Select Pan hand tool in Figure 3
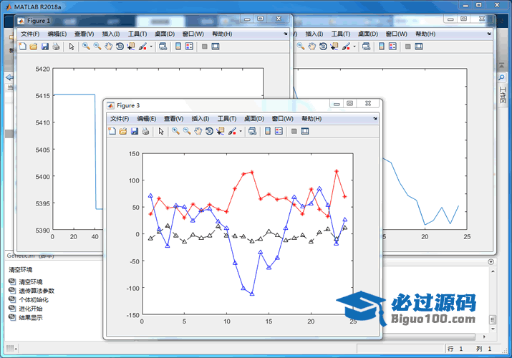The image size is (512, 358). (x=198, y=131)
